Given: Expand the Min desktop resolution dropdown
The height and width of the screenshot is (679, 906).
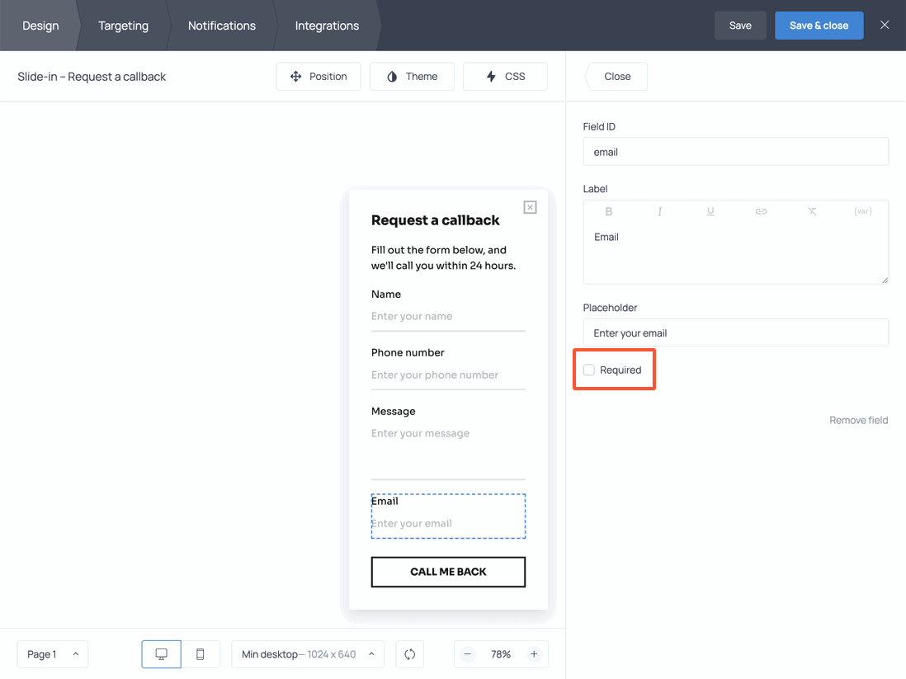Looking at the screenshot, I should tap(307, 653).
